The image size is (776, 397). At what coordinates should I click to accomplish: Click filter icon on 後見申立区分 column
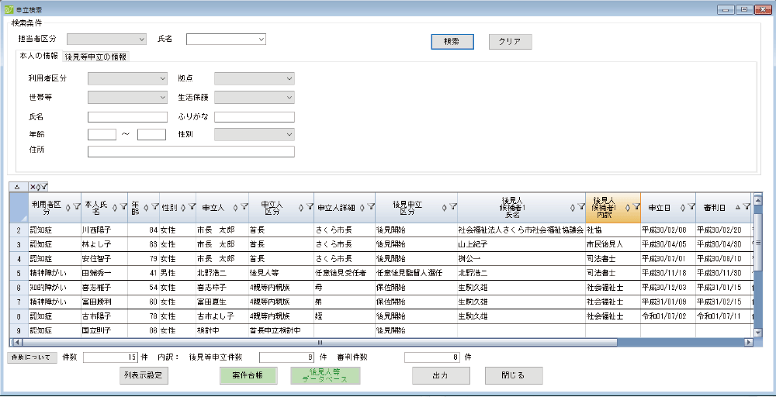[x=452, y=207]
